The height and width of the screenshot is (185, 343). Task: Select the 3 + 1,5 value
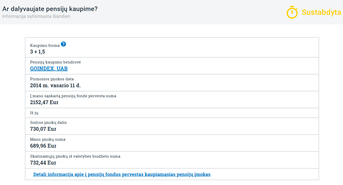click(37, 52)
